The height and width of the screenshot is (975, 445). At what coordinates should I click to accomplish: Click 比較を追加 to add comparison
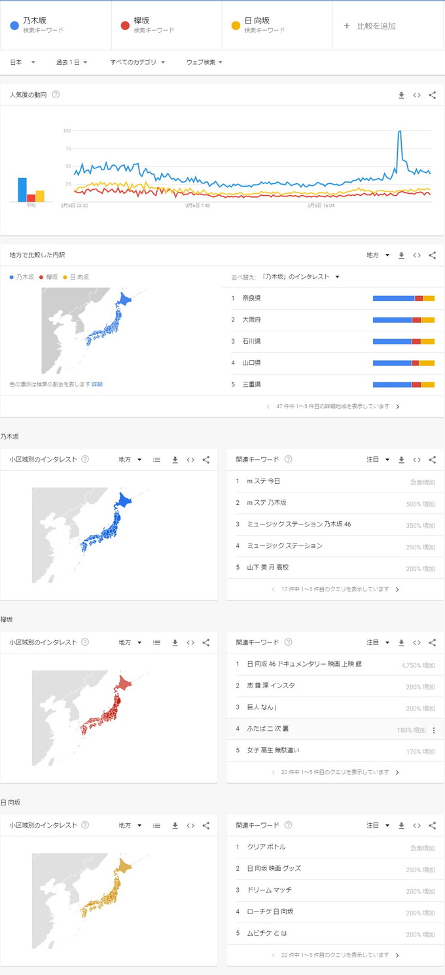[x=370, y=26]
